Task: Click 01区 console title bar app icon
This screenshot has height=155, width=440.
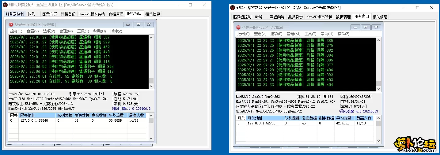Action: pyautogui.click(x=5, y=5)
